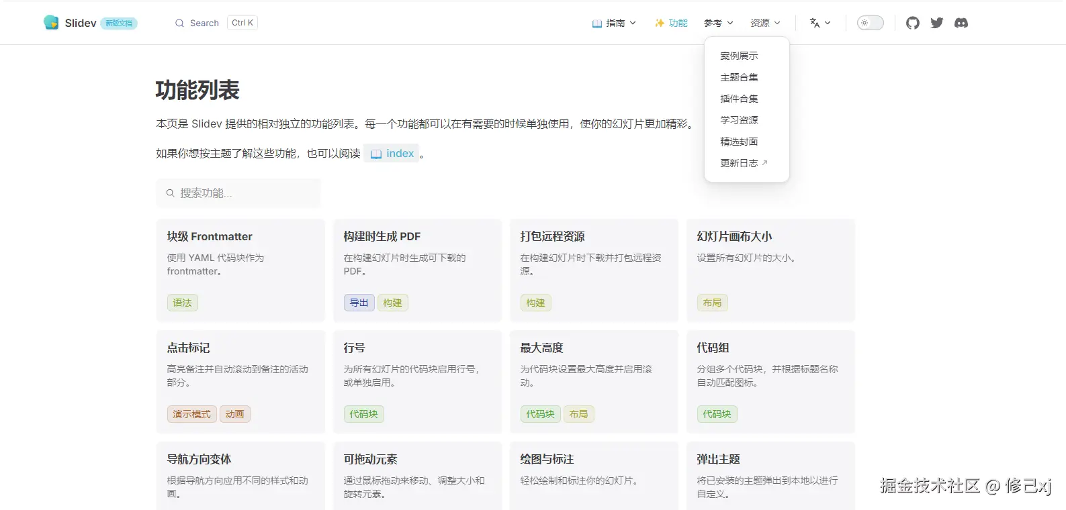Click the 动画 tag on 点击标记
This screenshot has width=1066, height=510.
(234, 414)
